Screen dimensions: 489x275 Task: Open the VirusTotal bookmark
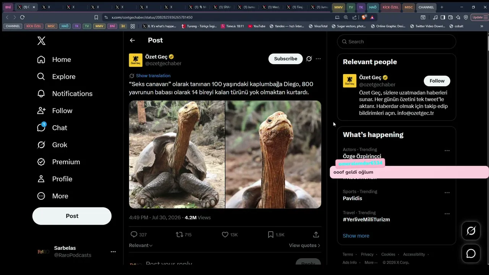pyautogui.click(x=318, y=26)
